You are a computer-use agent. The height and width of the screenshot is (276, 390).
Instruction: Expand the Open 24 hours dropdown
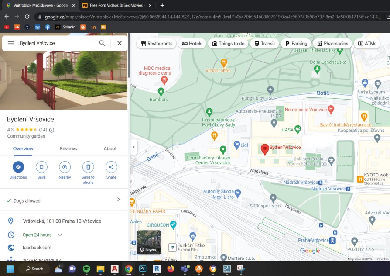click(x=60, y=235)
